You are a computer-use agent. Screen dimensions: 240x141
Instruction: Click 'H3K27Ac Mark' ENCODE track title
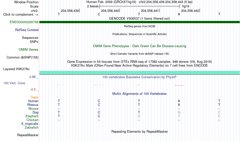[x=139, y=66]
